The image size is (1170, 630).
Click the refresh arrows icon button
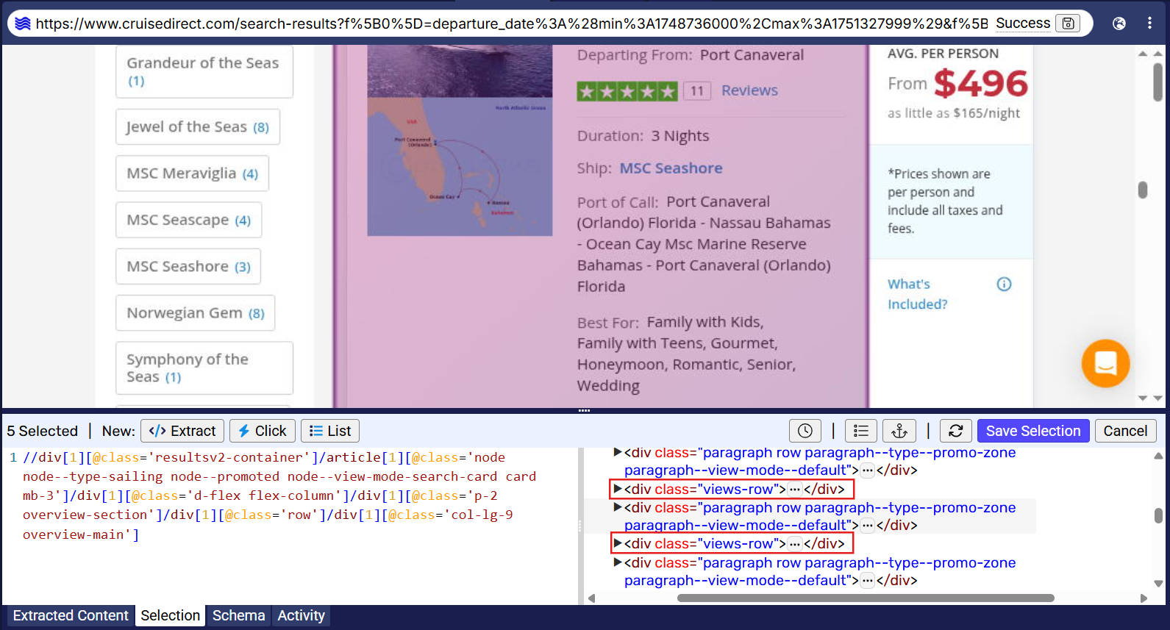pos(955,431)
